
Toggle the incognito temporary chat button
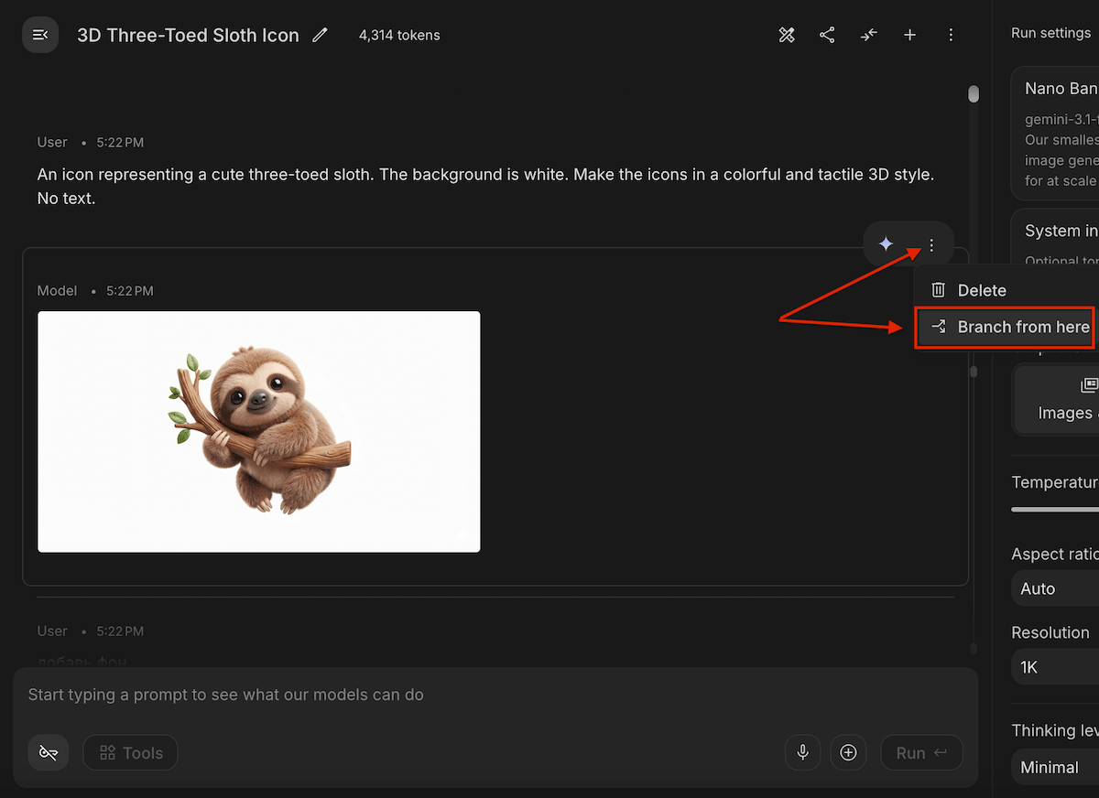49,752
